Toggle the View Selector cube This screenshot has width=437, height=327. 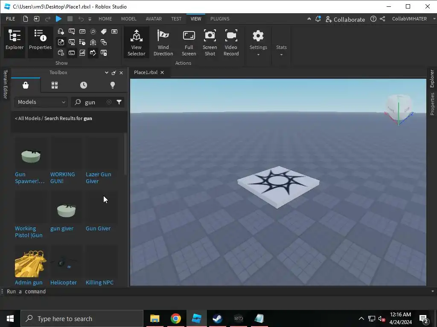pos(136,42)
